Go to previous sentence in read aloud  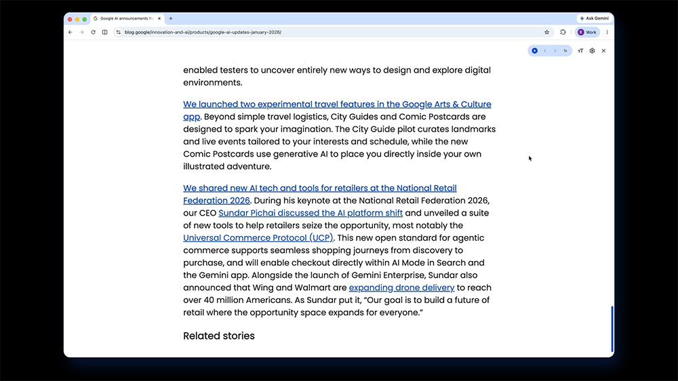tap(544, 51)
